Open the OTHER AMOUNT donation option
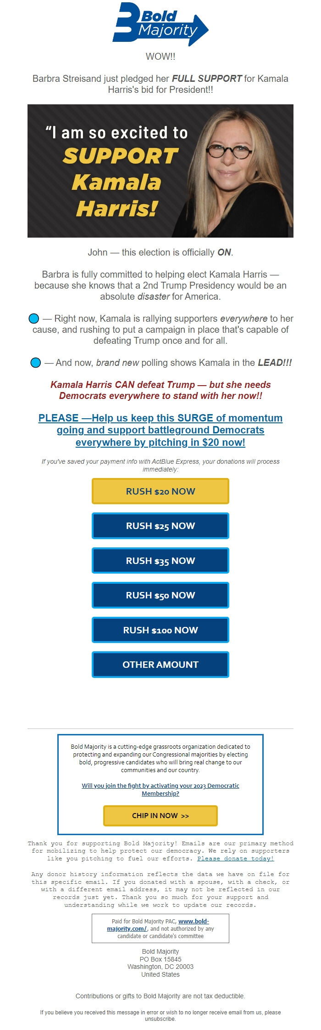321x1030 pixels. [160, 664]
